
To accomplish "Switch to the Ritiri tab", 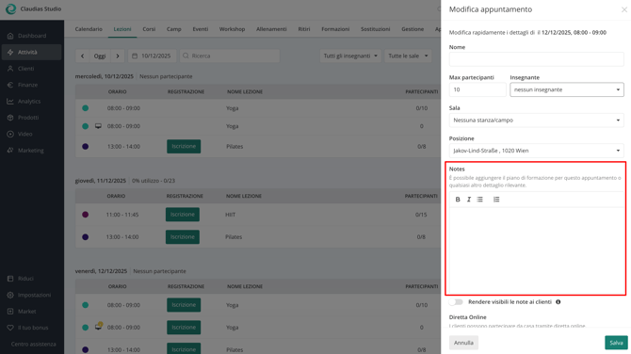I will pos(304,29).
